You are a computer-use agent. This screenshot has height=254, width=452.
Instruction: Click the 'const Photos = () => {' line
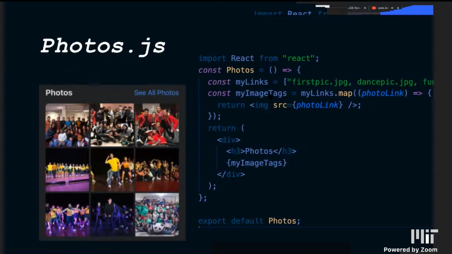pos(250,70)
